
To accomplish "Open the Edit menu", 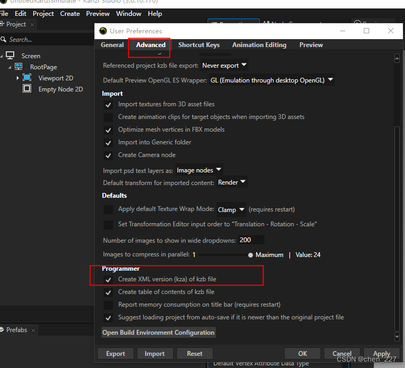I will (x=21, y=13).
